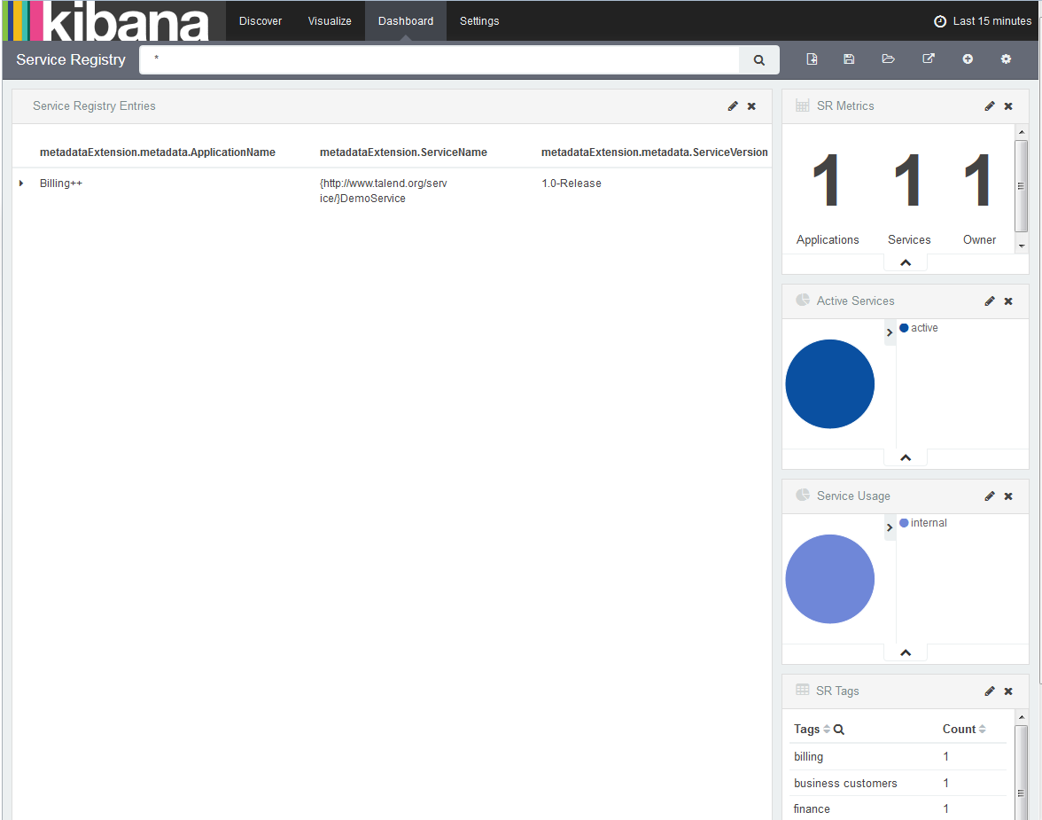The width and height of the screenshot is (1042, 820).
Task: Click the search magnifier button
Action: click(x=759, y=60)
